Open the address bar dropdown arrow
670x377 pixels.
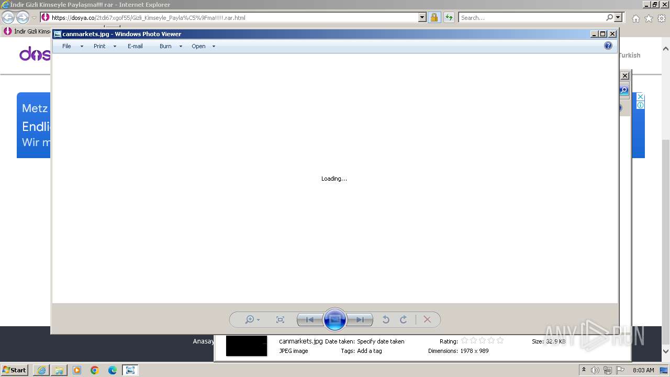click(x=422, y=17)
